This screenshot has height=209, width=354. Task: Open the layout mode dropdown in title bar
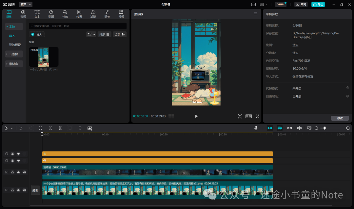[x=263, y=4]
